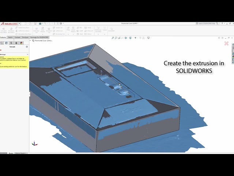Click Boundary Cut command
The height and width of the screenshot is (176, 234).
(x=58, y=34)
